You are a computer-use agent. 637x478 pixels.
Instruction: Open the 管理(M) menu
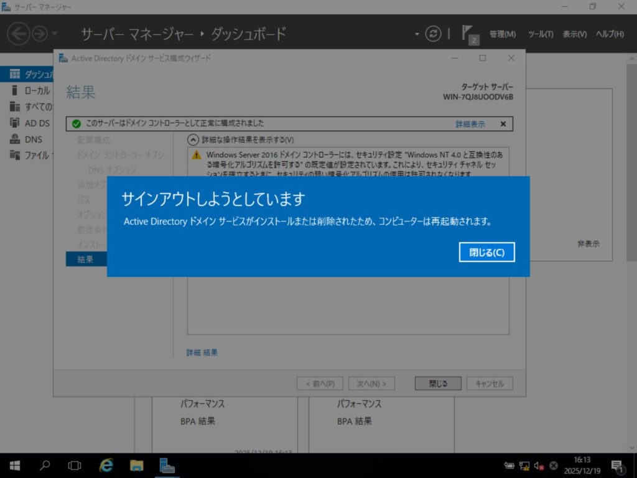click(502, 34)
